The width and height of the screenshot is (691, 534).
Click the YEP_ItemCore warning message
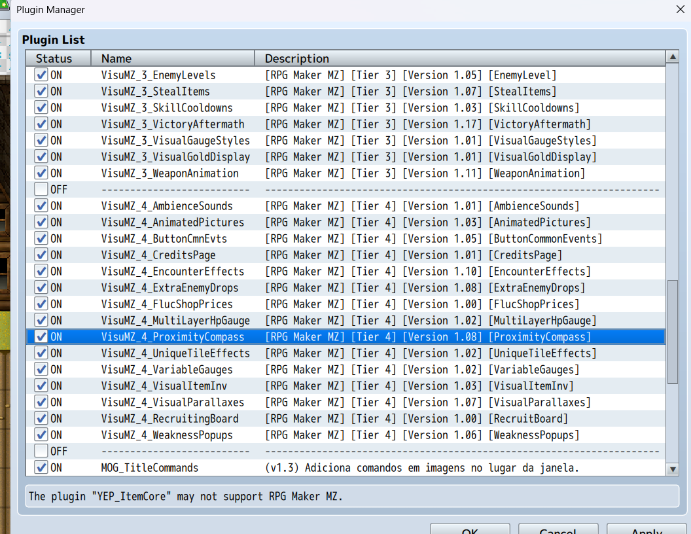click(x=186, y=496)
